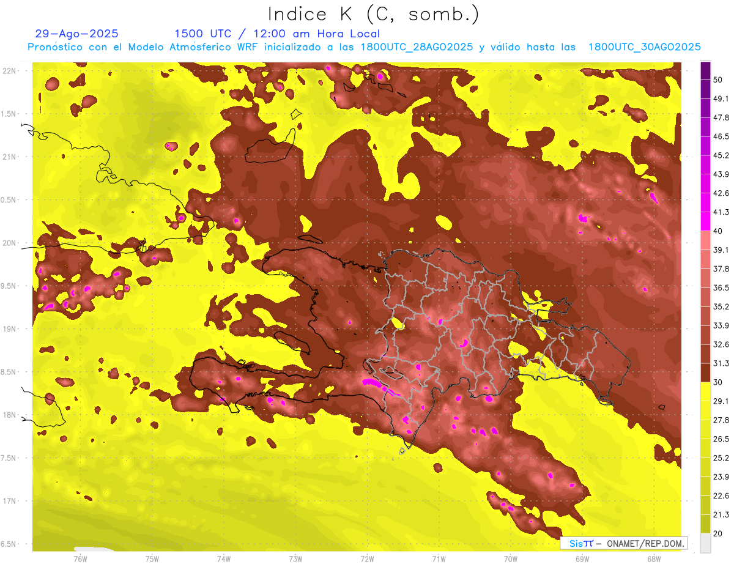
Task: Click the legend value "33.9"
Action: point(721,325)
